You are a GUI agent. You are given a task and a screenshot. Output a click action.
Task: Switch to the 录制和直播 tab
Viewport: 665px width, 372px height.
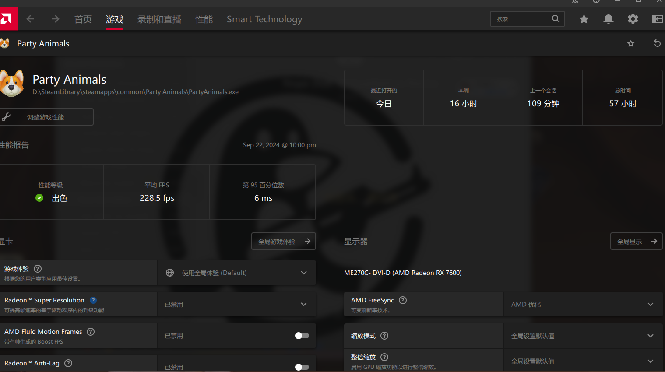pyautogui.click(x=159, y=19)
